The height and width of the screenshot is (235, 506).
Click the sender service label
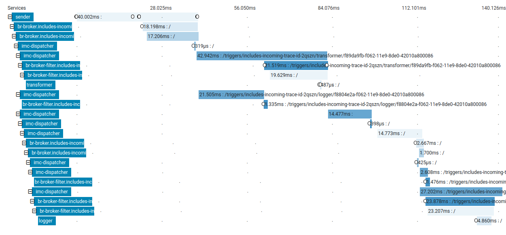click(x=23, y=17)
